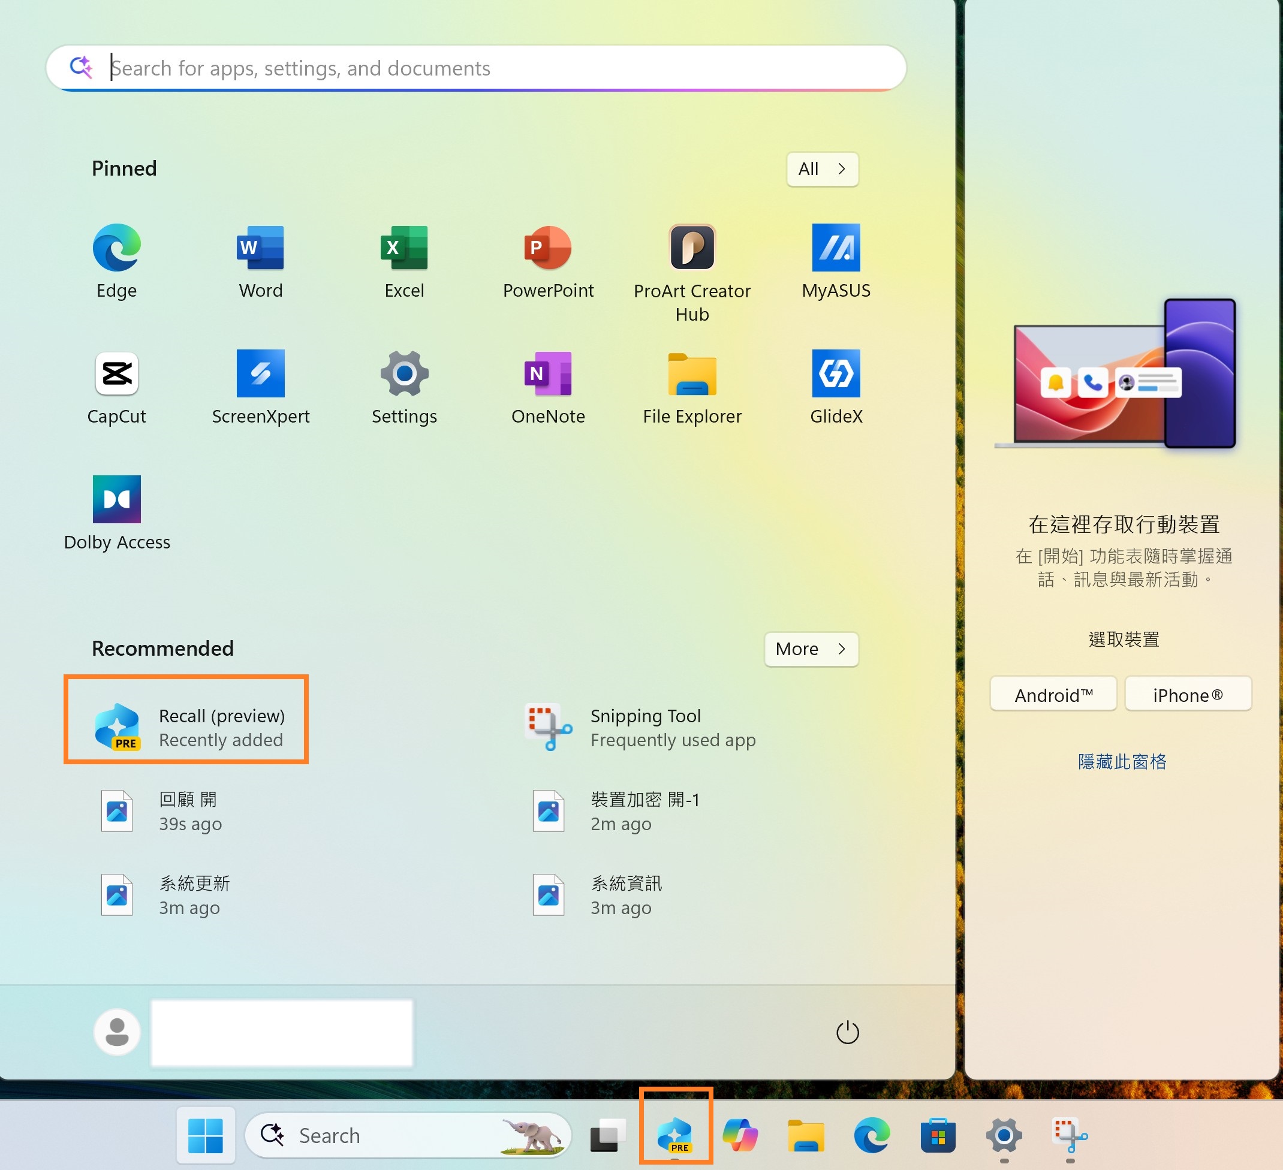
Task: Open Settings from the pinned apps
Action: point(404,387)
